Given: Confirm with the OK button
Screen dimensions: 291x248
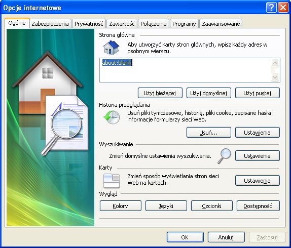Looking at the screenshot, I should tap(185, 237).
